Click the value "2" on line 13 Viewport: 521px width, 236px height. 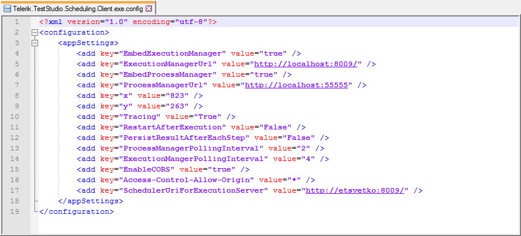tap(303, 149)
